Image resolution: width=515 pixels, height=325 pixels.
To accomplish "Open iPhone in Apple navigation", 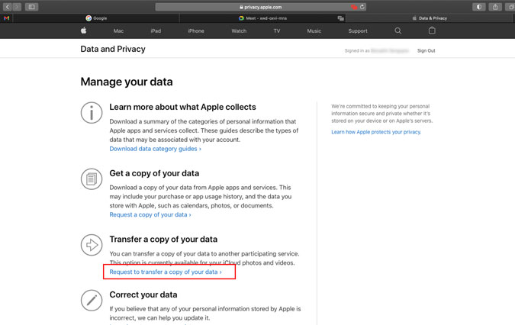I will click(x=196, y=31).
